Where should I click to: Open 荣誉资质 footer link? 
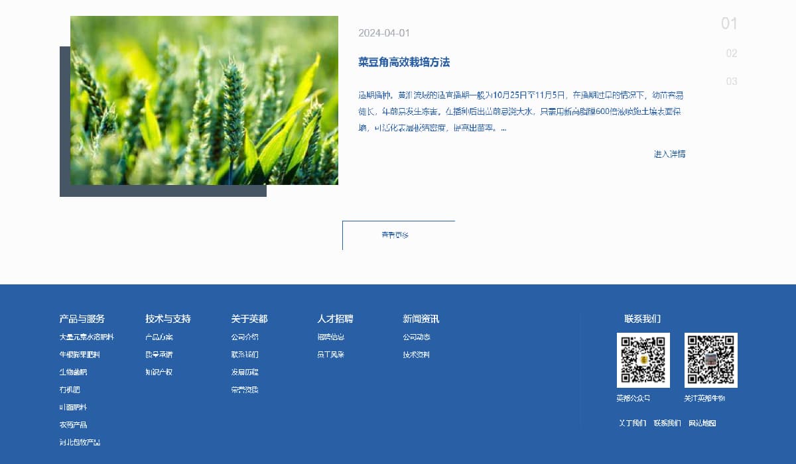(245, 390)
